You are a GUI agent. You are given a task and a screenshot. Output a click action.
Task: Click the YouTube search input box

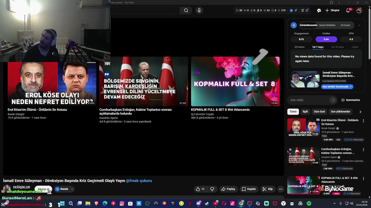[145, 10]
